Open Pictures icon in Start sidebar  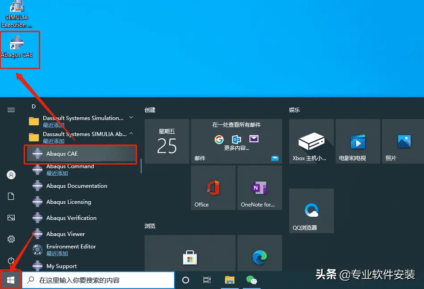[11, 218]
